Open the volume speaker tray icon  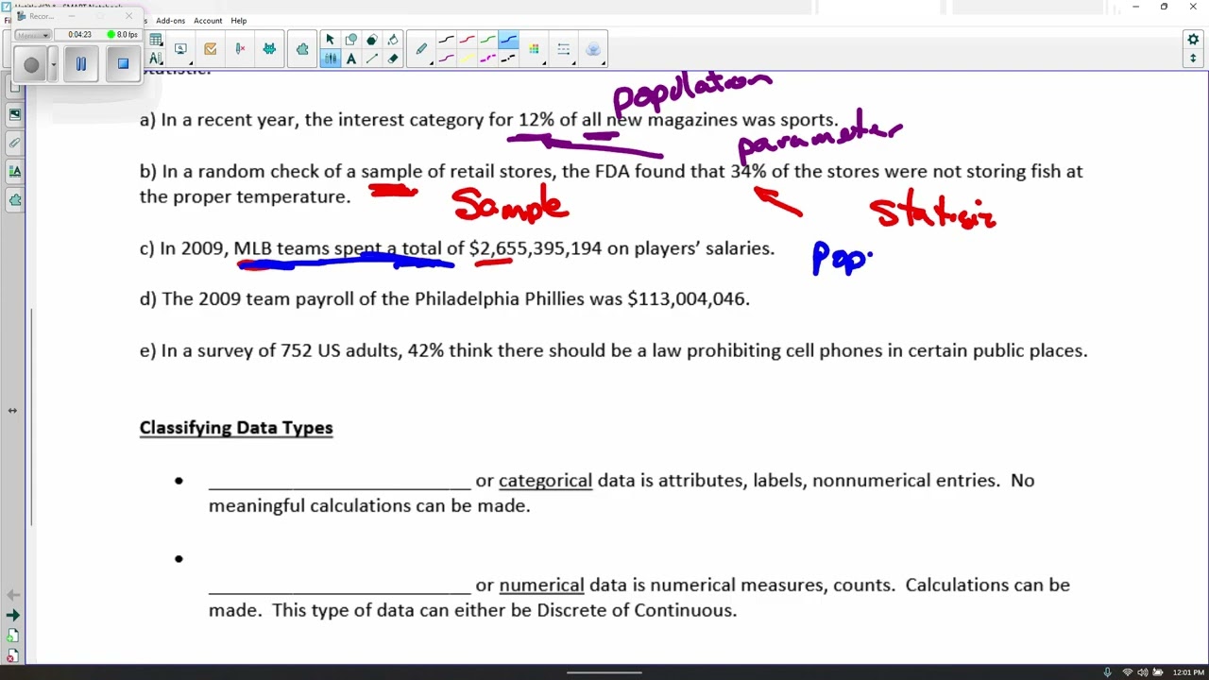(1143, 672)
